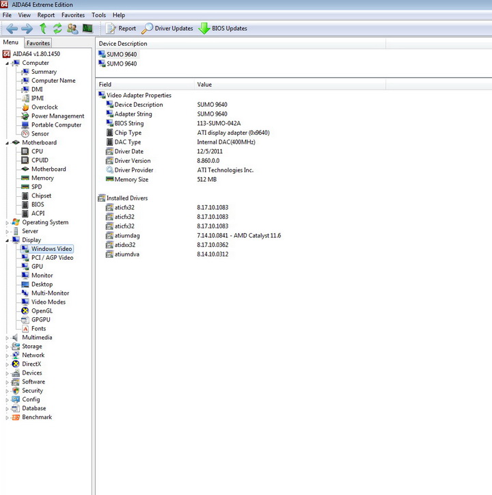Select the CPU chip icon
Viewport: 492px width, 495px height.
click(25, 152)
